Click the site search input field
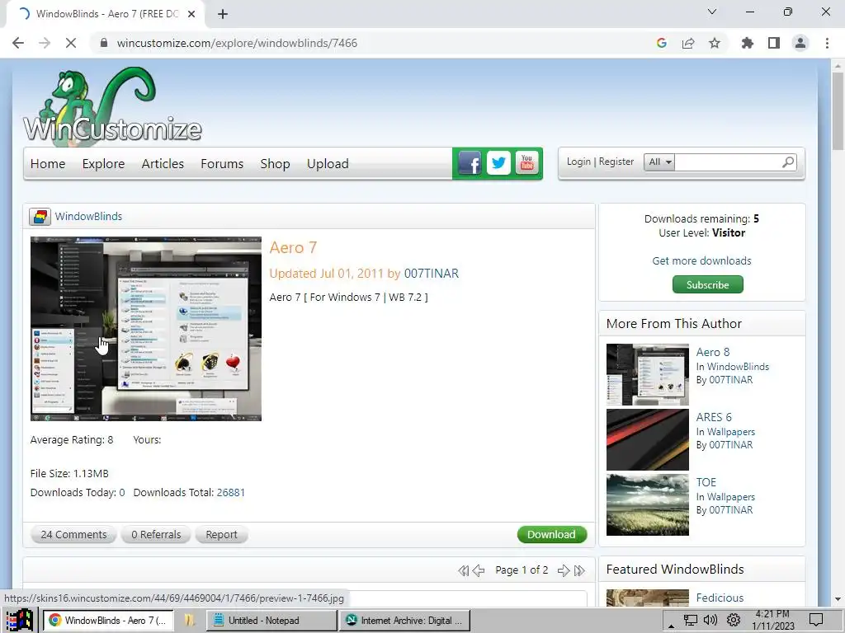Screen dimensions: 845x633 tap(728, 162)
